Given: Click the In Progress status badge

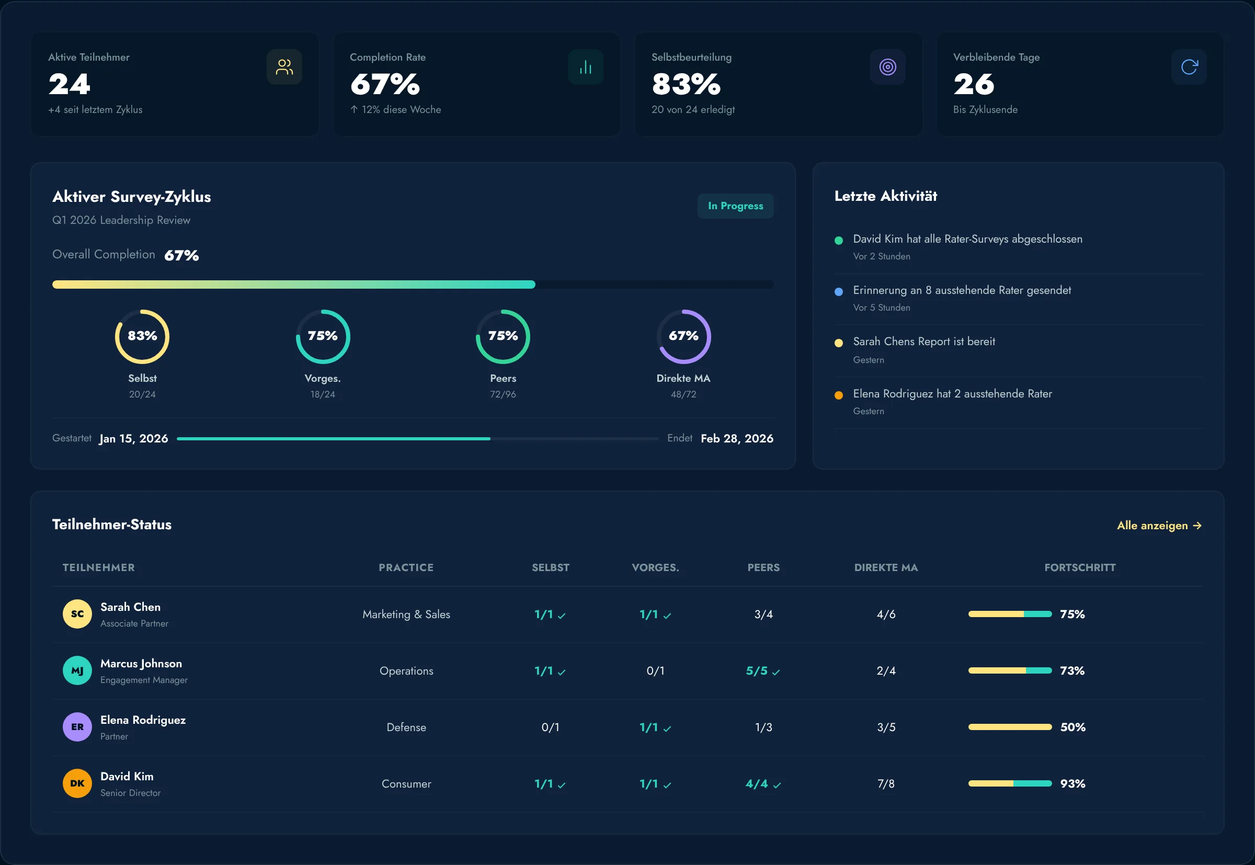Looking at the screenshot, I should (735, 206).
